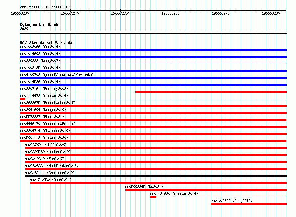The height and width of the screenshot is (217, 296).
Task: Click the nsv3941694 (Wenger2019) label
Action: click(43, 110)
